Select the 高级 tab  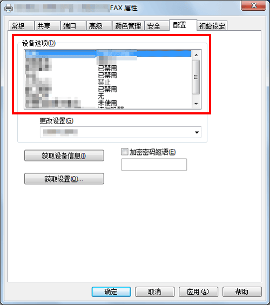point(99,26)
